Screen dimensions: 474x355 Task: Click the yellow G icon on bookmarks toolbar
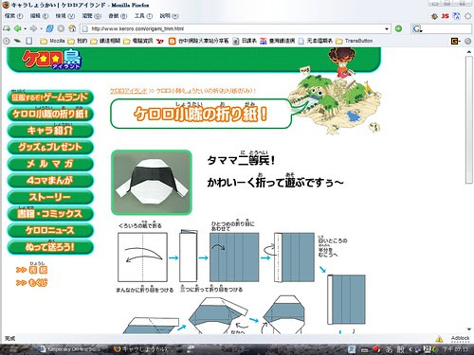455,41
